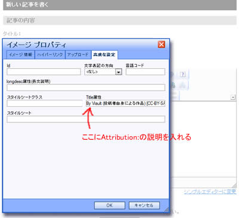
Task: Click the 新しい記事を書く page heading
Action: click(x=119, y=5)
